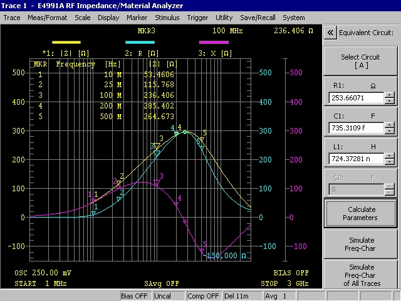Viewport: 401px width, 301px height.
Task: Click the cyan trace 2 color line
Action: point(140,42)
